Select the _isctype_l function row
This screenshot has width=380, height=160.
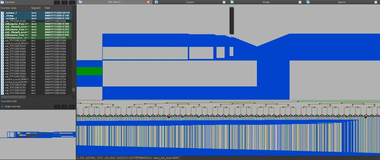36,18
